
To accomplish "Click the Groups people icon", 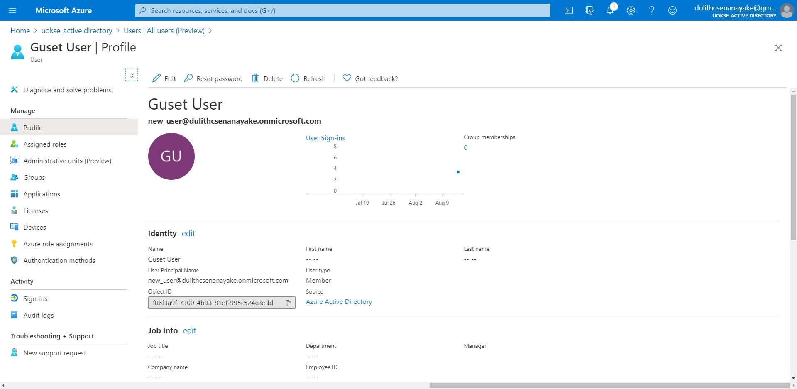I will pyautogui.click(x=14, y=177).
